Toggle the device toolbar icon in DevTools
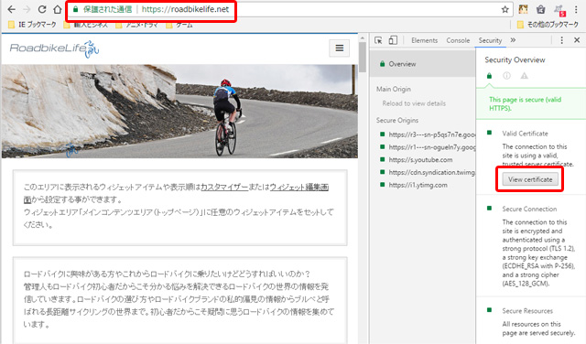 tap(393, 40)
